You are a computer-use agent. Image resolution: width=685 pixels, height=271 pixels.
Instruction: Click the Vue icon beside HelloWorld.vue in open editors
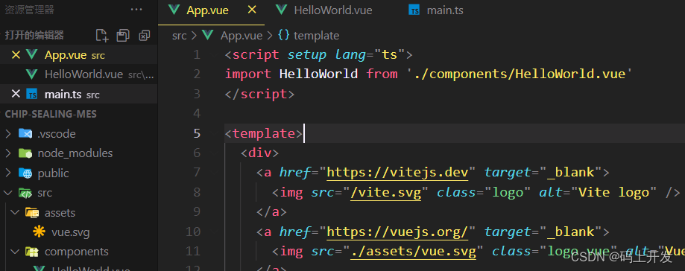[x=31, y=74]
